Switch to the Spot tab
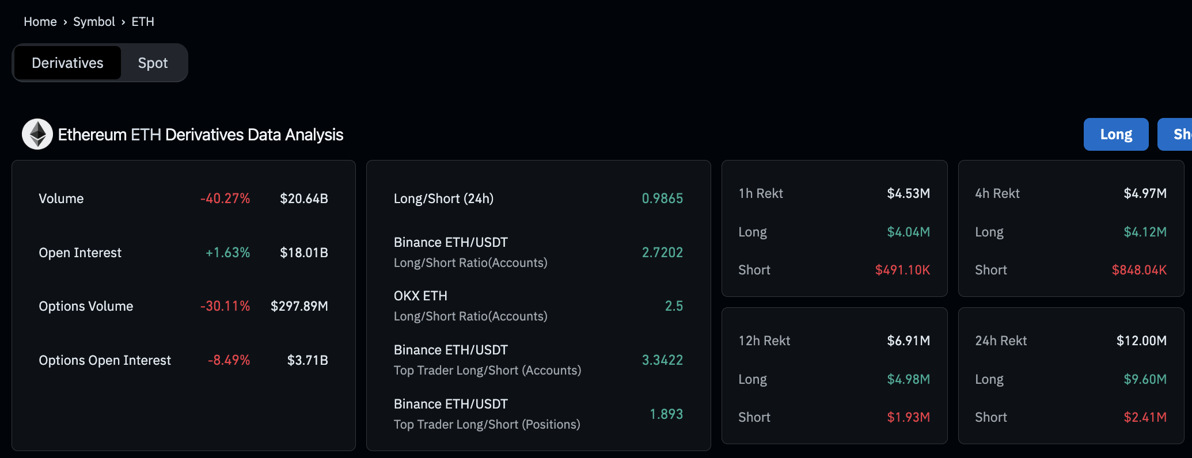The width and height of the screenshot is (1192, 458). tap(153, 63)
